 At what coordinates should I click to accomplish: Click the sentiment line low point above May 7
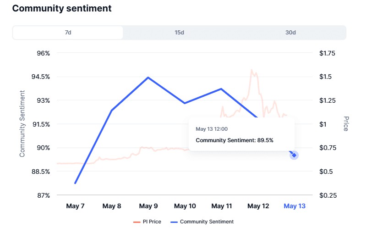coord(75,183)
